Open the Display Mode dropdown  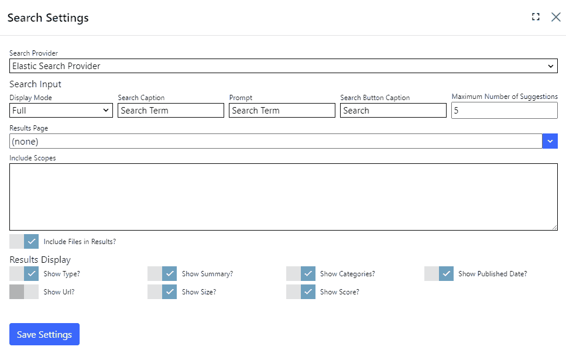61,111
